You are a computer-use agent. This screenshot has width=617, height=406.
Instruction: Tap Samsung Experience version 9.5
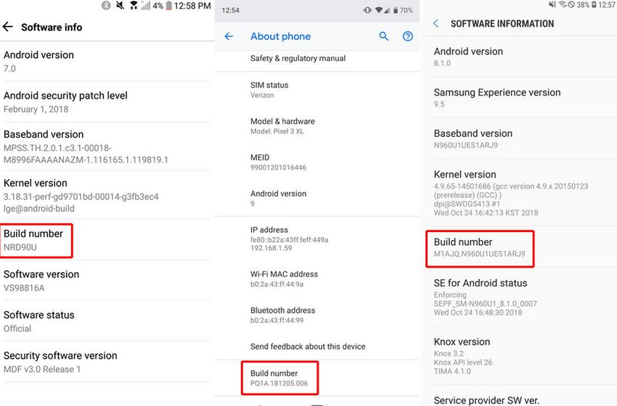pyautogui.click(x=497, y=98)
